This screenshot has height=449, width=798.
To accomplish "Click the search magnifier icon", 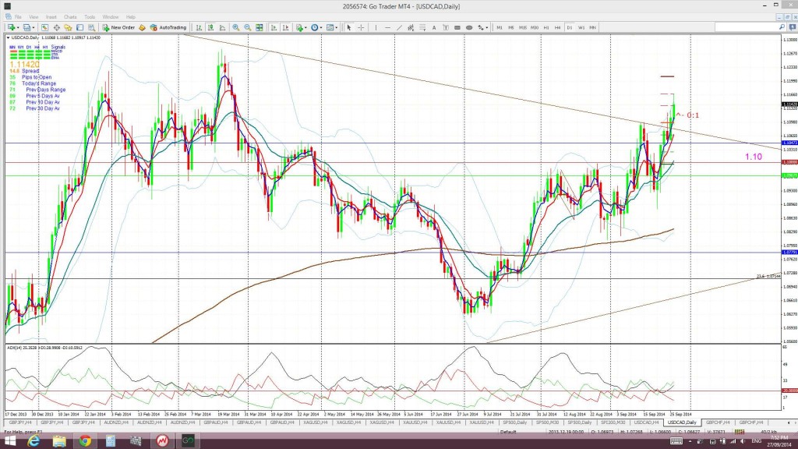I will point(782,27).
